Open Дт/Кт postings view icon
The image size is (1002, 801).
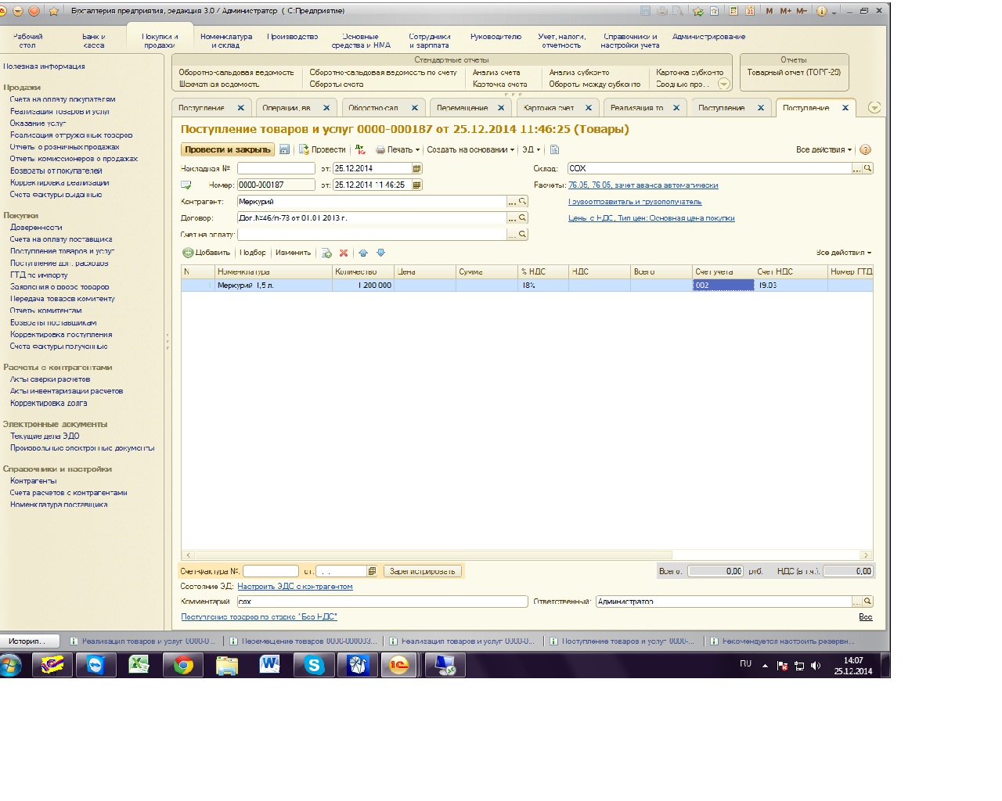[360, 149]
